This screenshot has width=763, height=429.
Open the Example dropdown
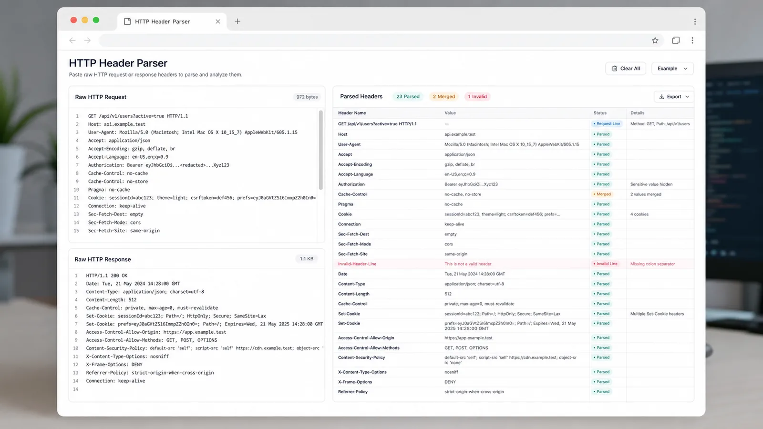coord(672,69)
